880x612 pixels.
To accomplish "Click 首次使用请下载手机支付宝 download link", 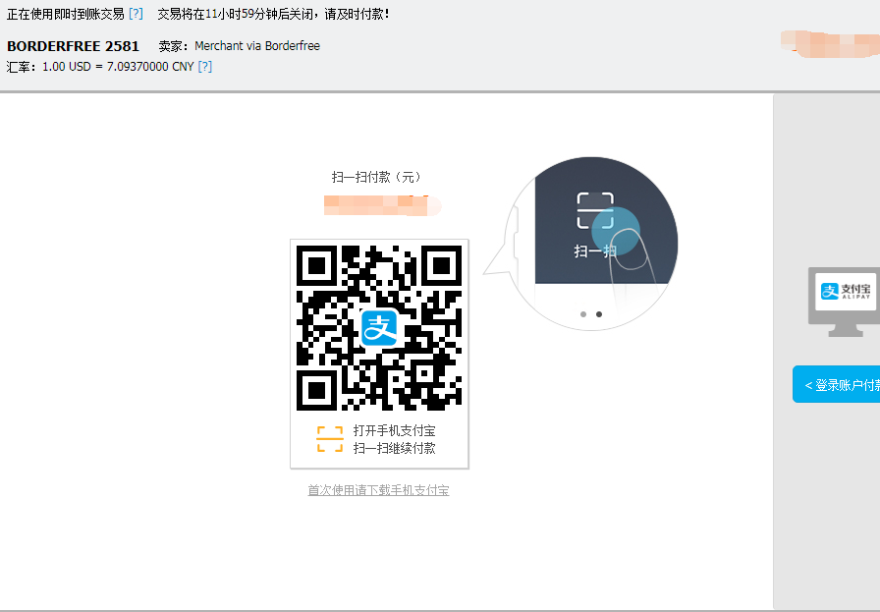I will pos(378,490).
